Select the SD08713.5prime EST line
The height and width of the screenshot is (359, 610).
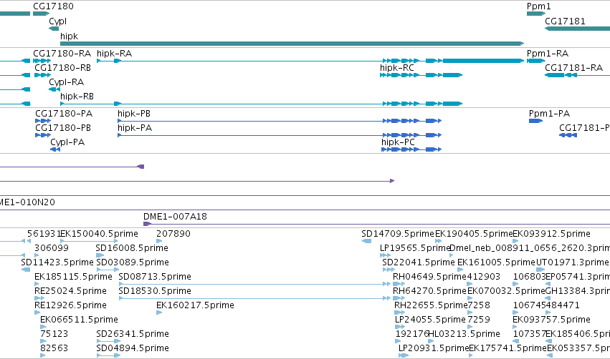(254, 284)
